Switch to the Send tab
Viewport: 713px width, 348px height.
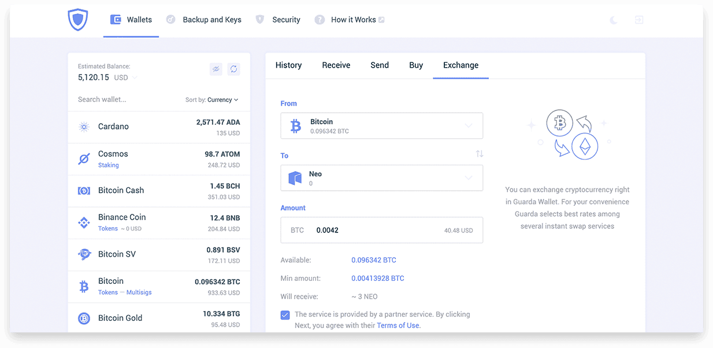pyautogui.click(x=380, y=65)
